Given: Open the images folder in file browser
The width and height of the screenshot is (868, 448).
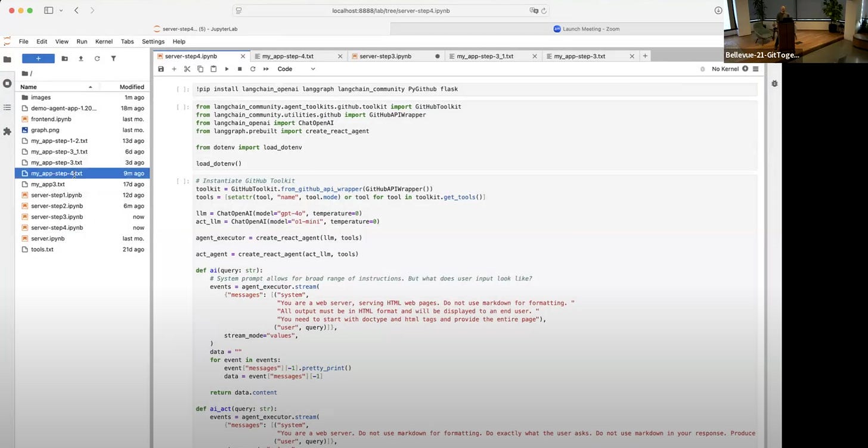Looking at the screenshot, I should click(82, 98).
